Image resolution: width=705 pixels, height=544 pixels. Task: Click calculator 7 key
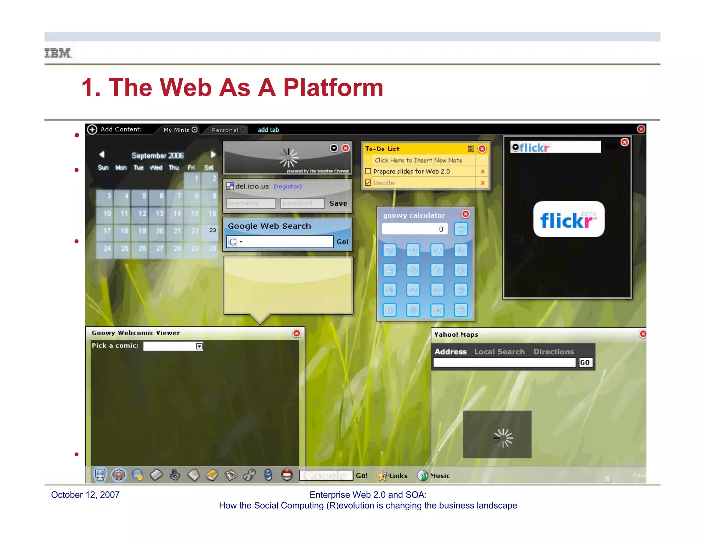pos(389,250)
